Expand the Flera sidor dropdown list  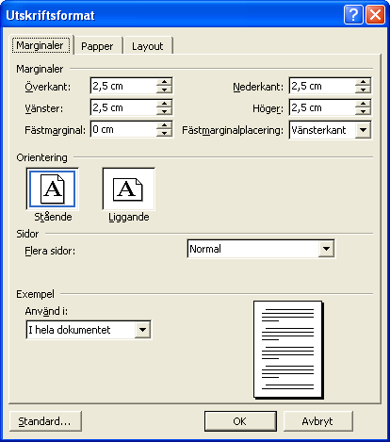pos(326,249)
